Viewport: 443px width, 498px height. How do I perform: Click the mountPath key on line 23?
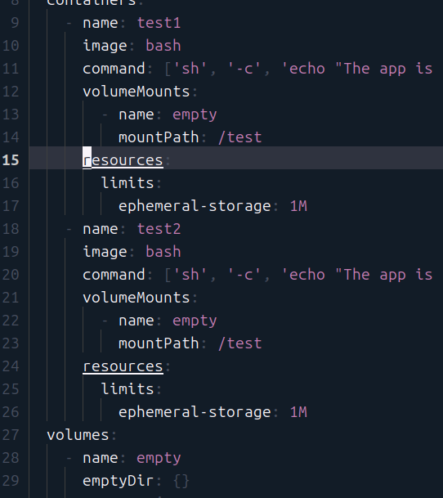click(159, 343)
